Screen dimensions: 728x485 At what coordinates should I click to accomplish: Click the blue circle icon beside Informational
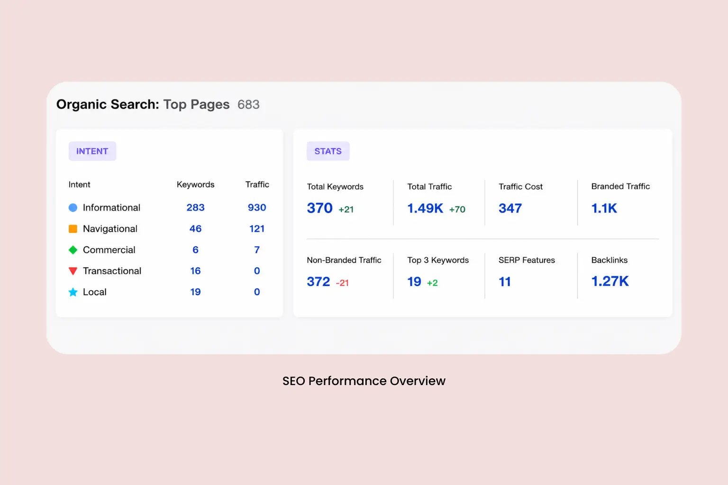point(73,207)
